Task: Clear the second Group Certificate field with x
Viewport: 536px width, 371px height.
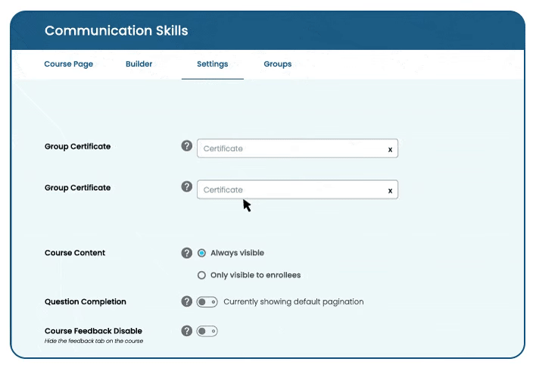Action: 390,191
